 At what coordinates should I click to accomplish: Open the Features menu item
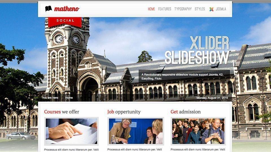point(165,9)
